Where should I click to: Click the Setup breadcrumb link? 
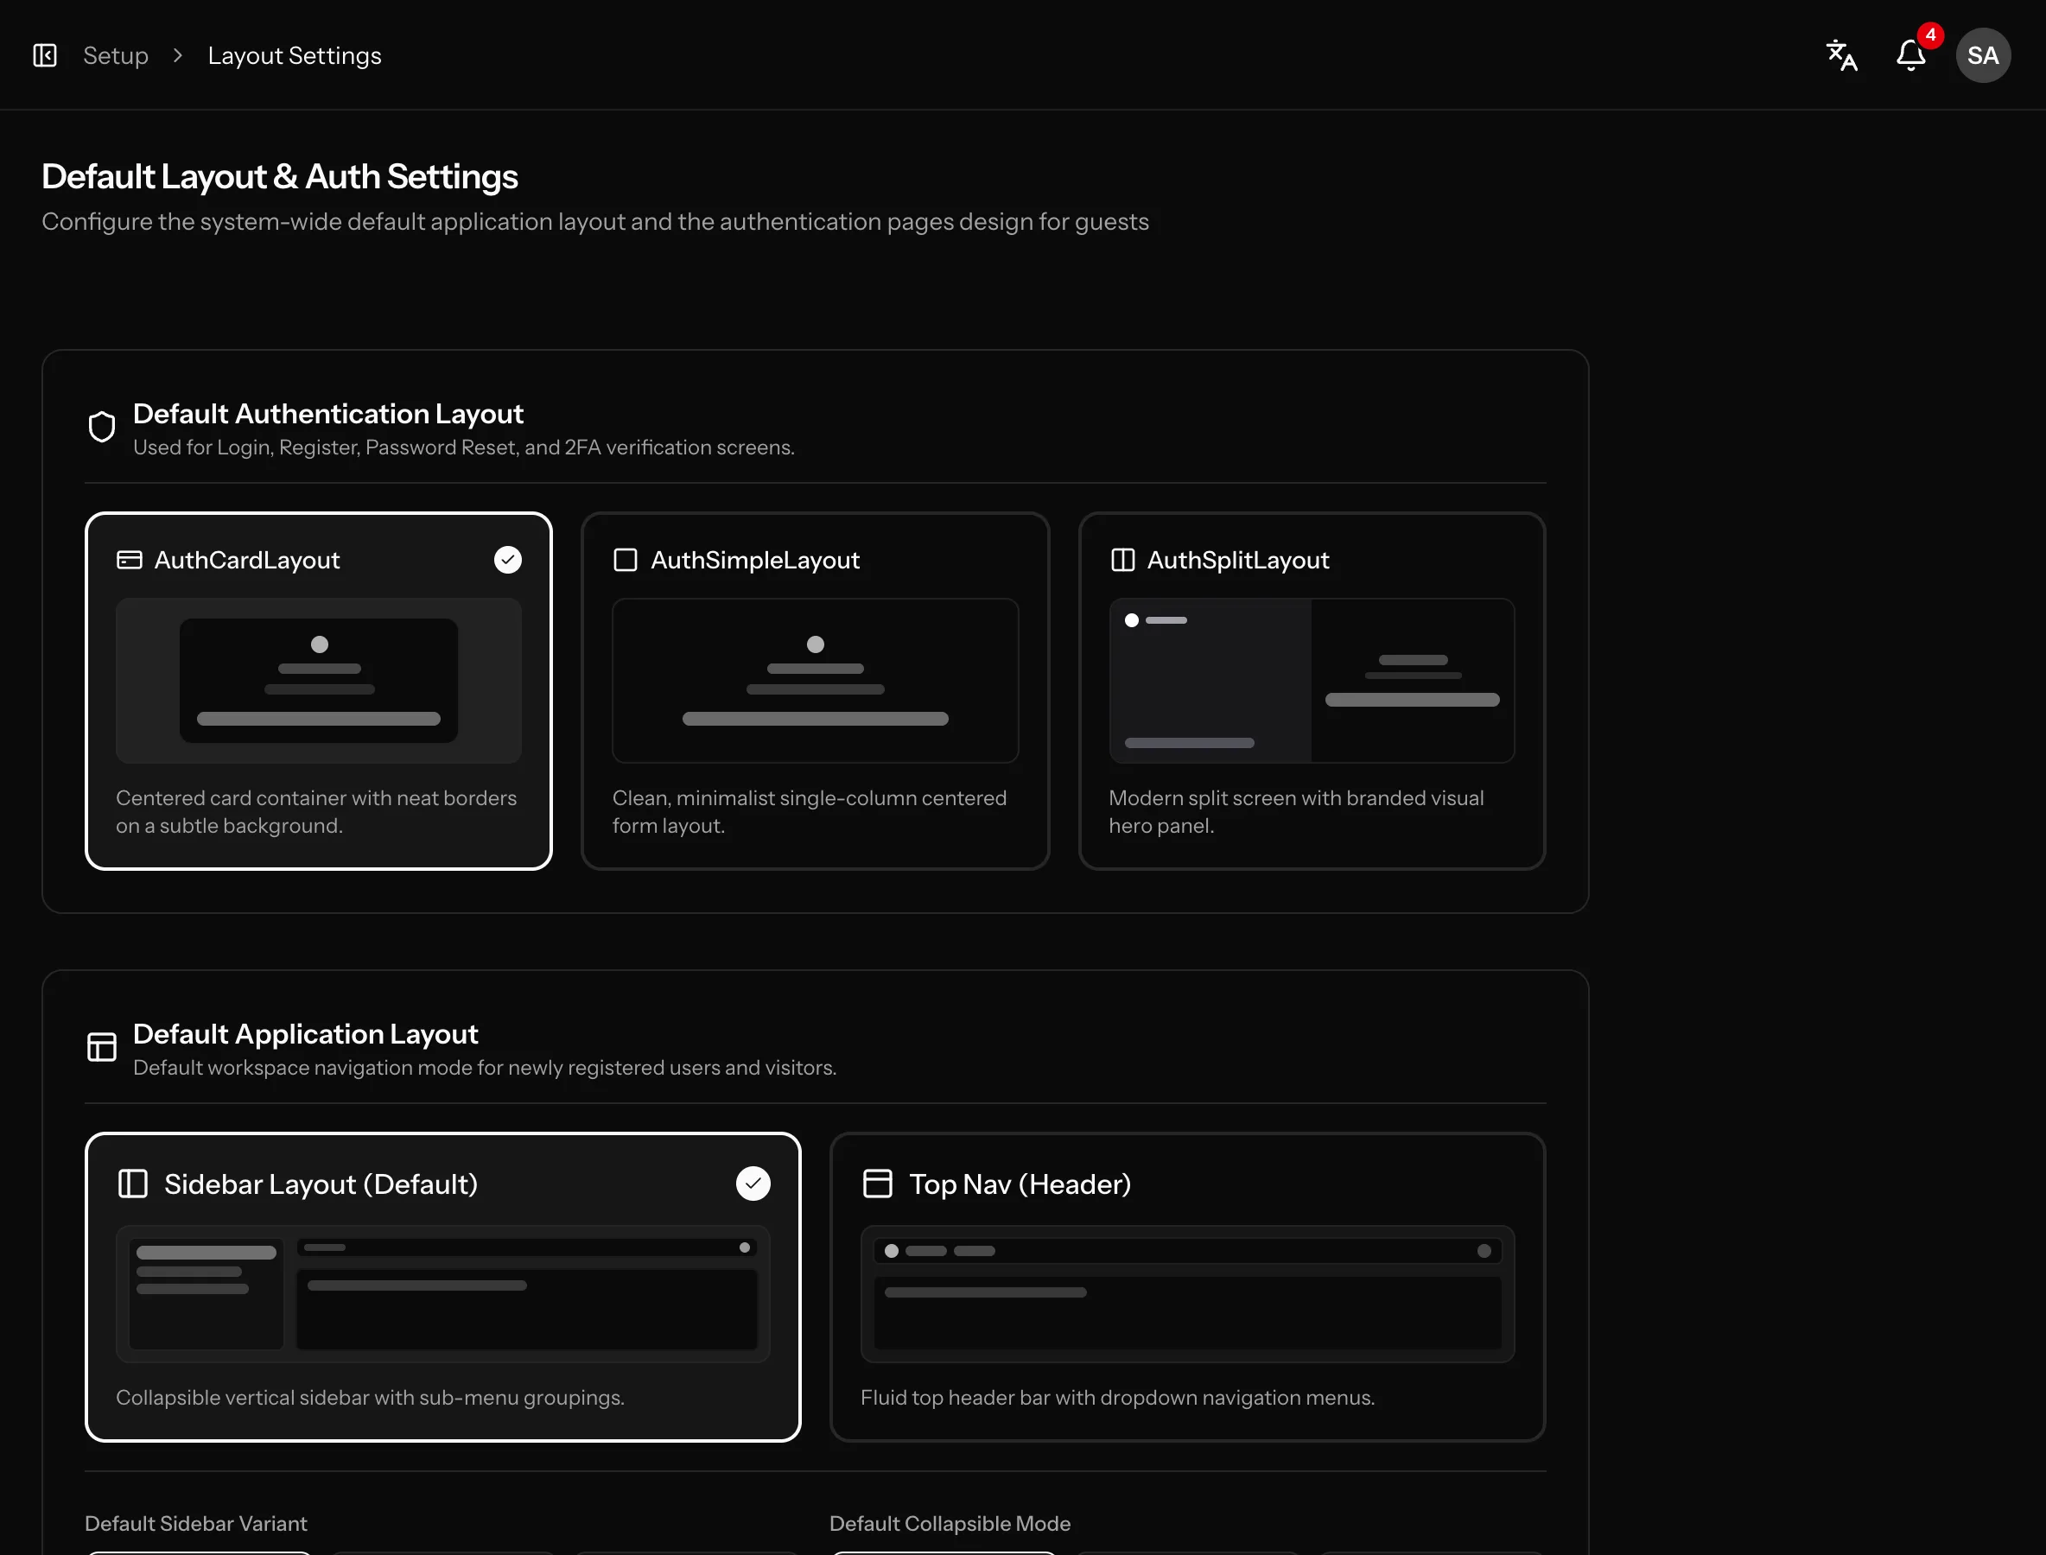pyautogui.click(x=116, y=55)
